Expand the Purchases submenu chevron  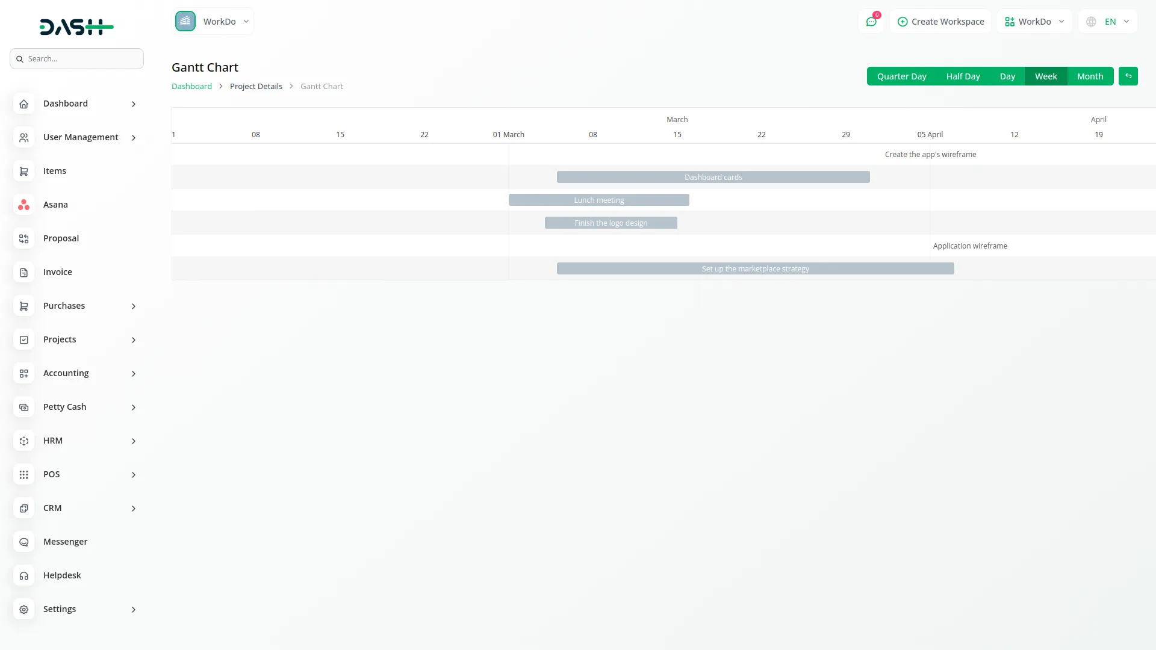[134, 306]
